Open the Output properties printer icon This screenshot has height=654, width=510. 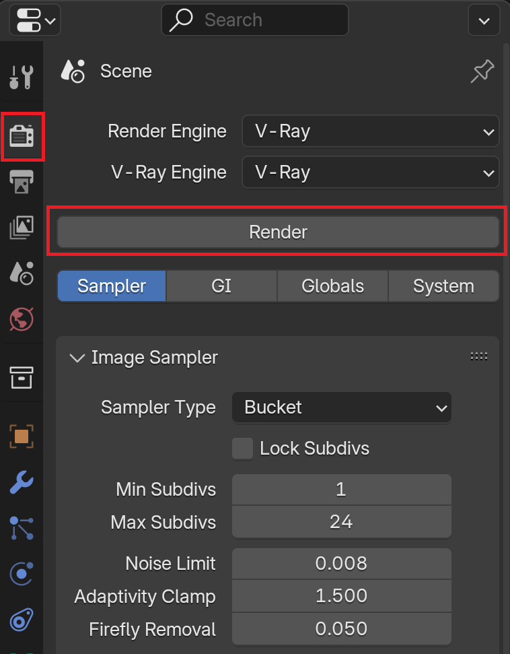(22, 181)
